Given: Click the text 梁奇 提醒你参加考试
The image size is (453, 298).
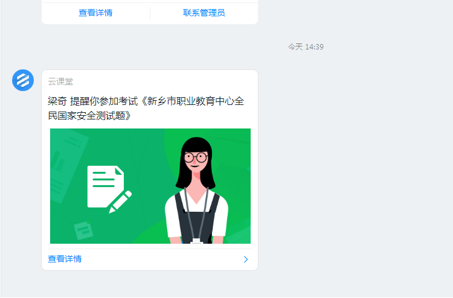Looking at the screenshot, I should coord(93,101).
